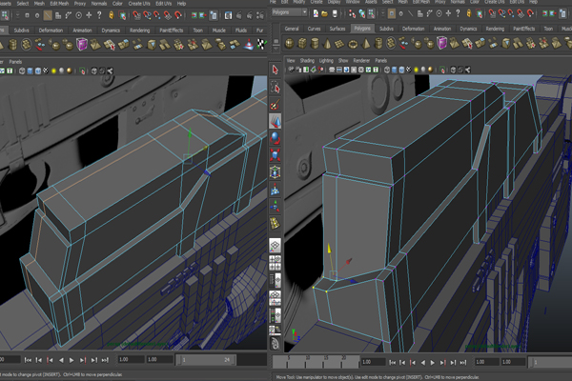The image size is (572, 381).
Task: Toggle smooth shading in right viewport
Action: coord(395,70)
